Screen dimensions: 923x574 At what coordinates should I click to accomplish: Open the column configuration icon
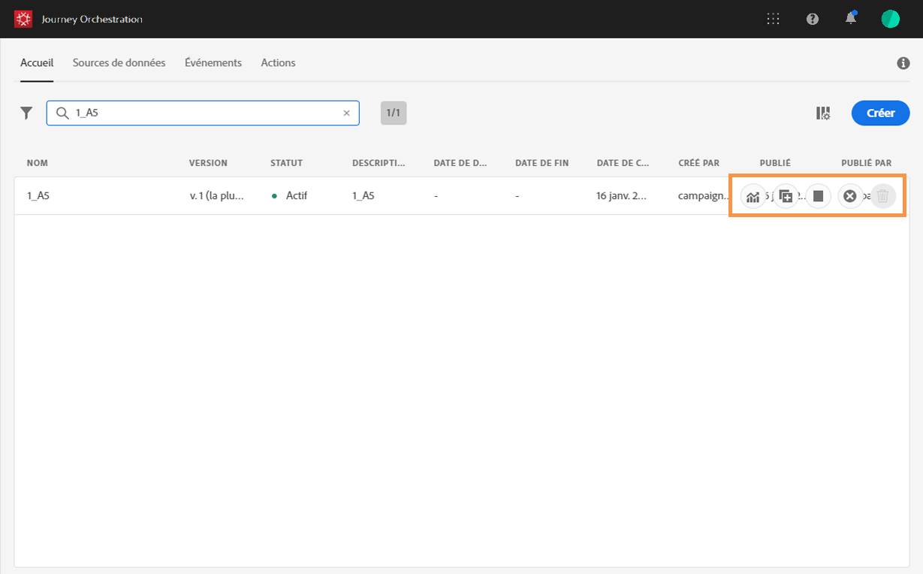pos(823,113)
